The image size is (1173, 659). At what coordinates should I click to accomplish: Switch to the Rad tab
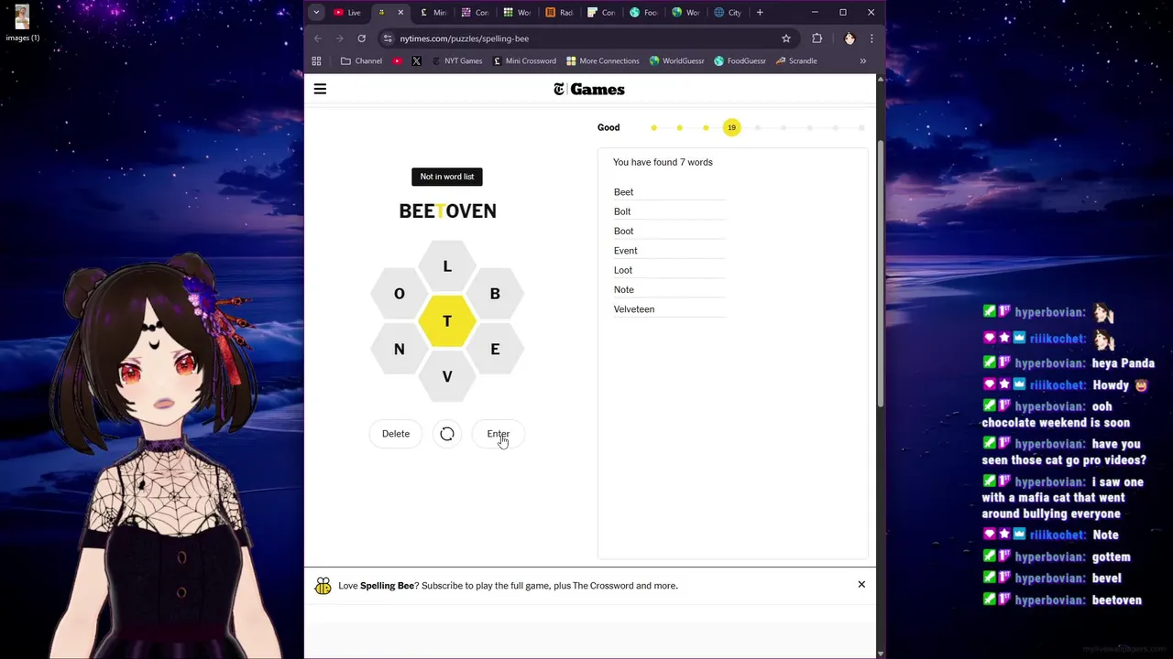[x=560, y=13]
